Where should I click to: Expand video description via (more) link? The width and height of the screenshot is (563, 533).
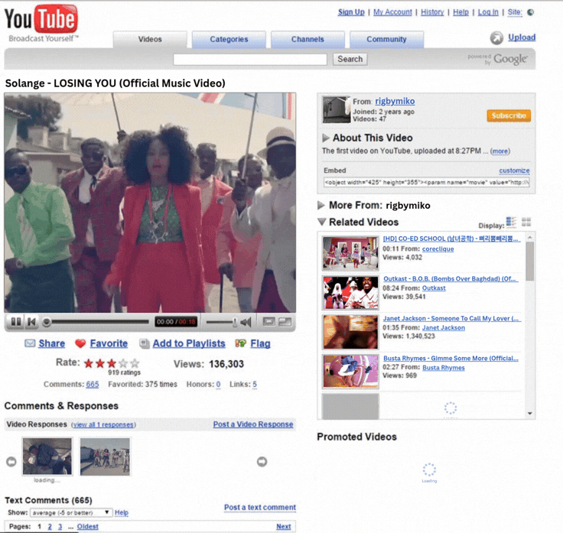click(500, 151)
